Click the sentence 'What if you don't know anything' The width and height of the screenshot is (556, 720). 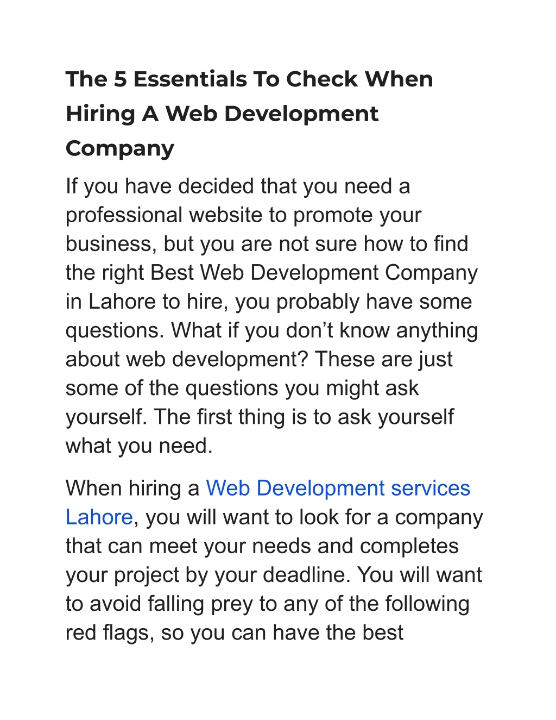325,330
